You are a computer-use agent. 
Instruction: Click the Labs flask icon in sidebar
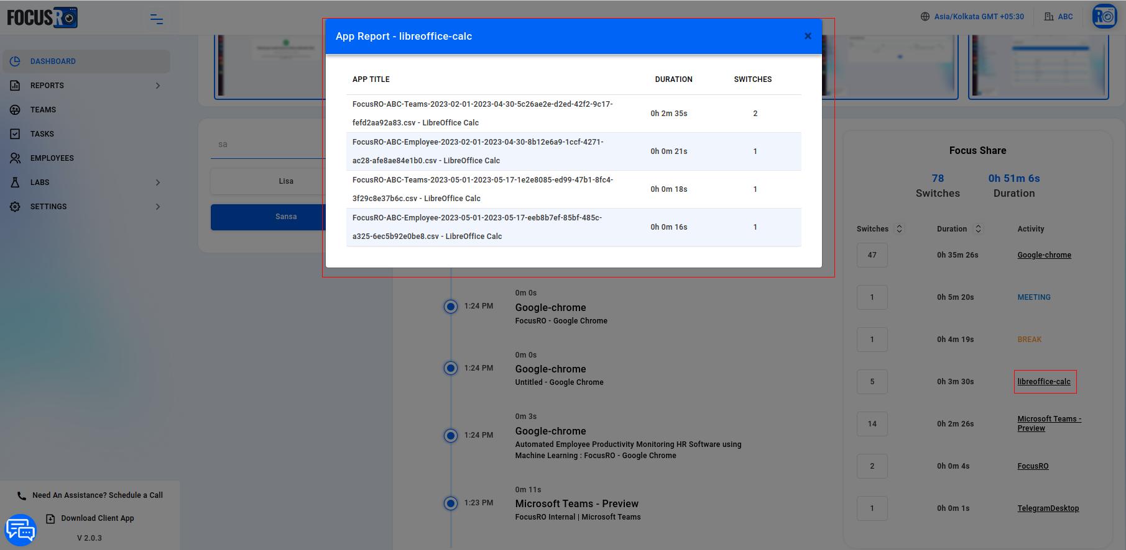click(x=16, y=183)
